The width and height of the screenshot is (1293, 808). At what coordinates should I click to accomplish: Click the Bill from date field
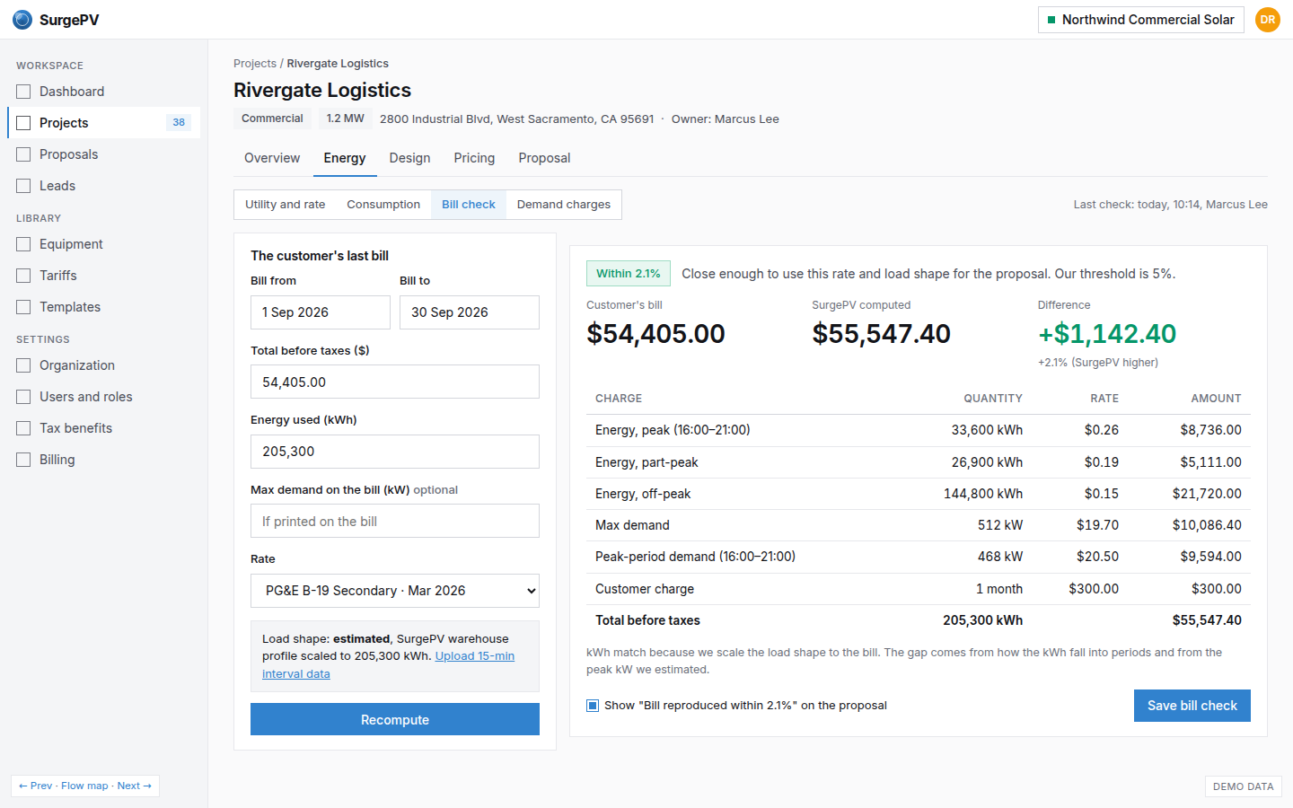click(321, 312)
